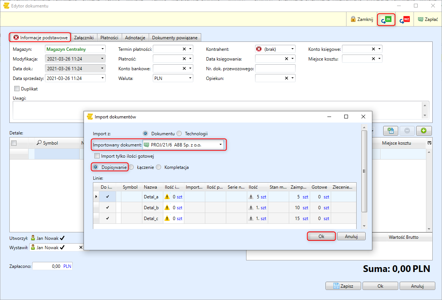Click the green add detail plus icon
Image resolution: width=442 pixels, height=300 pixels.
point(424,131)
